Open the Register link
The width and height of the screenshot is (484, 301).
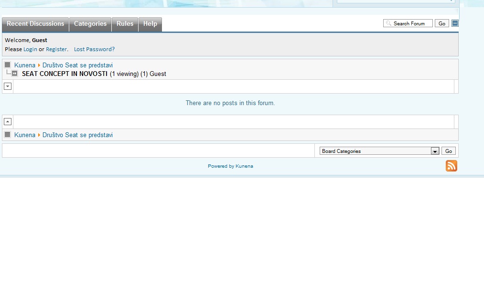pyautogui.click(x=56, y=49)
